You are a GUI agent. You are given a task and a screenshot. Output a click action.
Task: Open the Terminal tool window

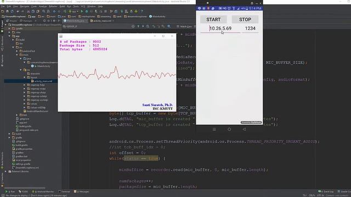tap(64, 192)
